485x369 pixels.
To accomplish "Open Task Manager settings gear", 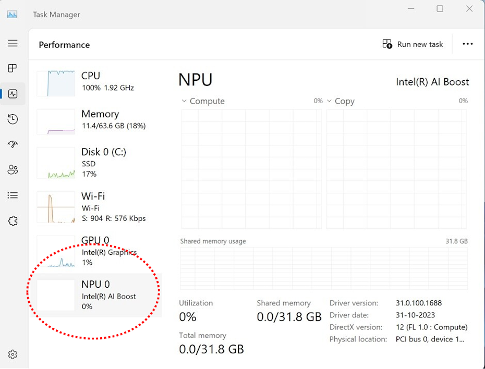I will tap(13, 354).
